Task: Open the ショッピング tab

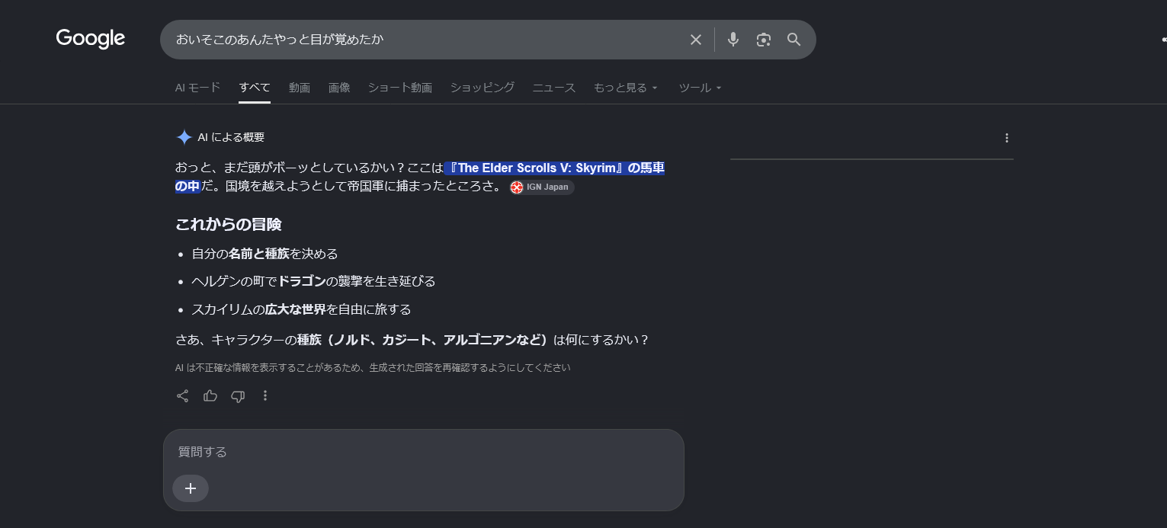Action: pyautogui.click(x=483, y=88)
